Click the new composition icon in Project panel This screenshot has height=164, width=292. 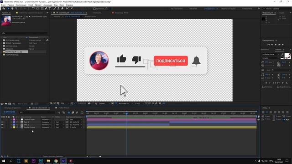pyautogui.click(x=10, y=103)
